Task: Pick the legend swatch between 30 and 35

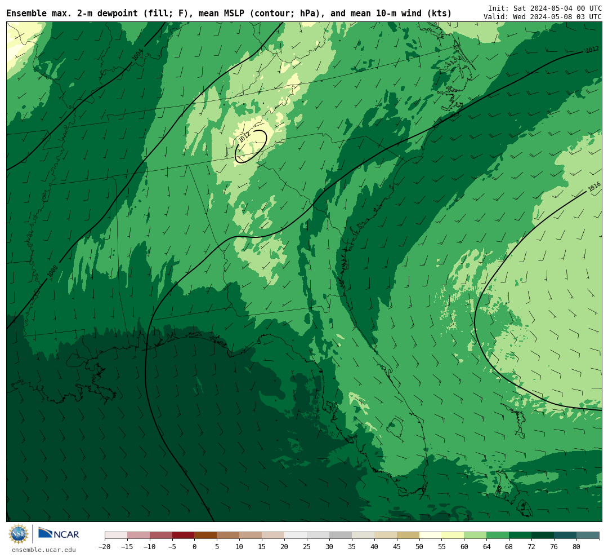Action: [341, 536]
